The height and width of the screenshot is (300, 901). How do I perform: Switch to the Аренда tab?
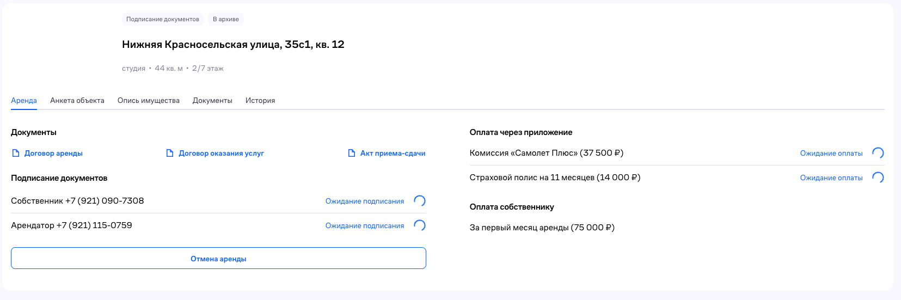pyautogui.click(x=24, y=100)
